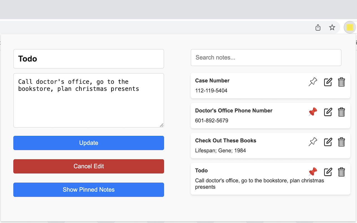Edit the Doctor's Office Phone Number note
Viewport: 357px width, 223px height.
(328, 112)
